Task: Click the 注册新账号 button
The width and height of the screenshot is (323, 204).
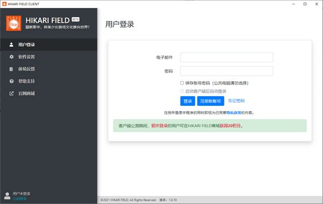Action: [210, 101]
